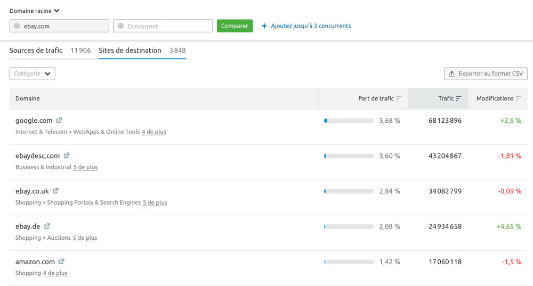Click traffic value 43 204 867
533x286 pixels.
[x=445, y=156]
